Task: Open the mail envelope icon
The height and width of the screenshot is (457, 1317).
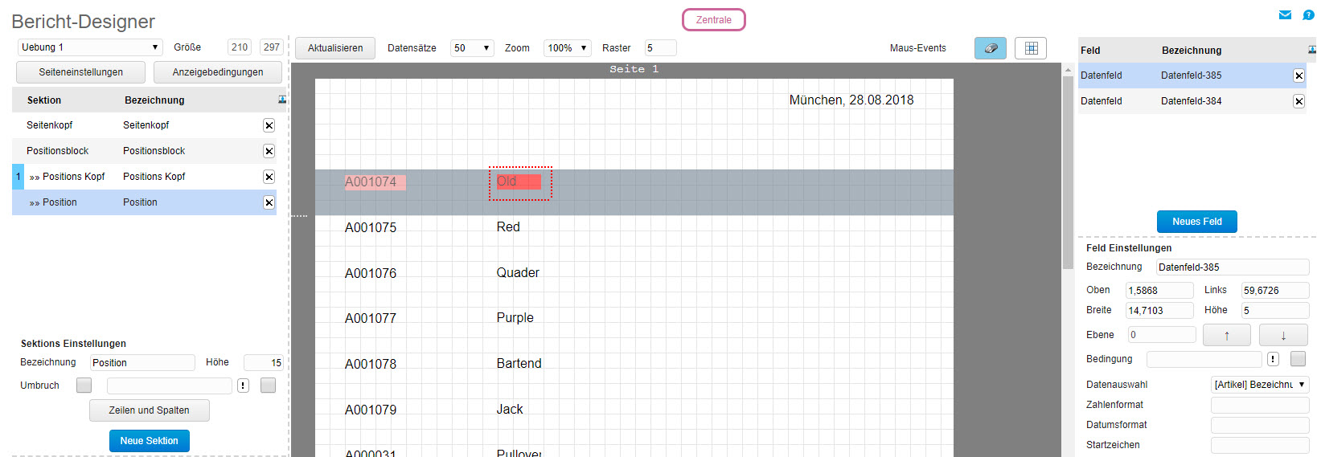Action: (x=1285, y=14)
